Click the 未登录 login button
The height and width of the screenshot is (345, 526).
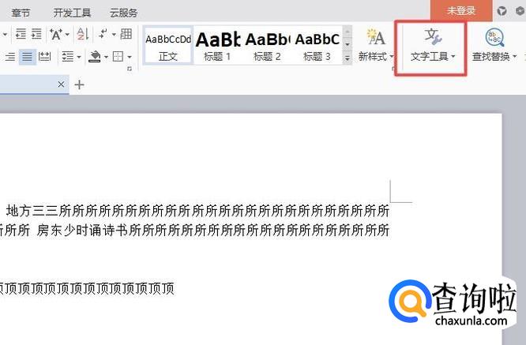pyautogui.click(x=461, y=11)
